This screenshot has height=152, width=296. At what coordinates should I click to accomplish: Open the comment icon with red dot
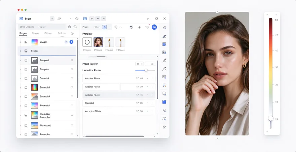[147, 27]
